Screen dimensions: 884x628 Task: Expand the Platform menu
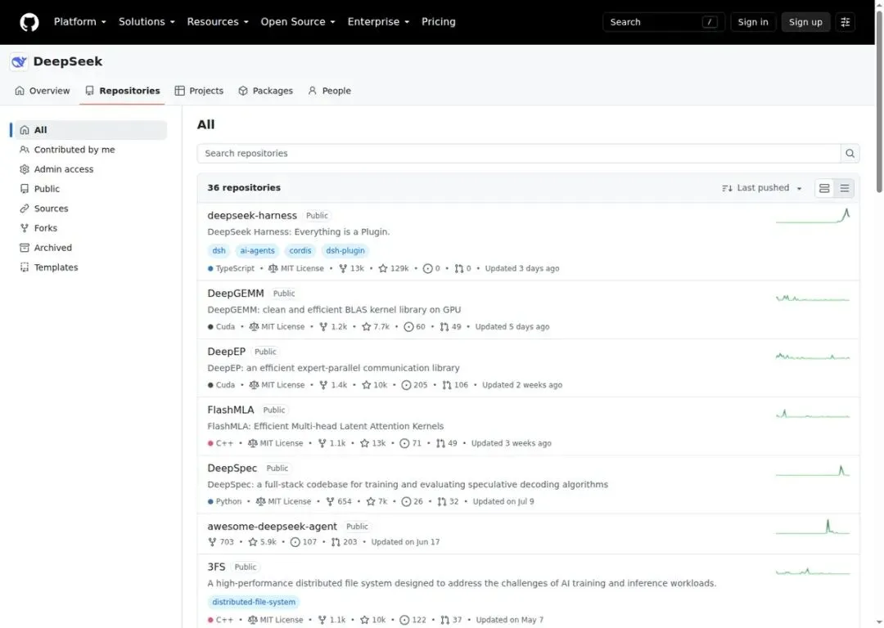click(79, 22)
